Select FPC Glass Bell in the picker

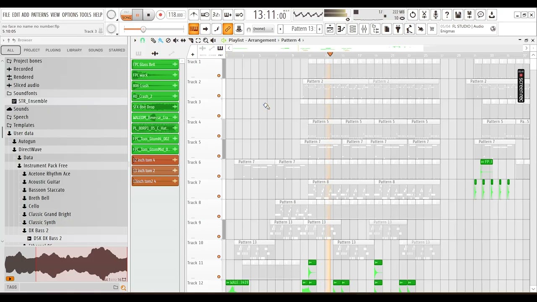[155, 65]
